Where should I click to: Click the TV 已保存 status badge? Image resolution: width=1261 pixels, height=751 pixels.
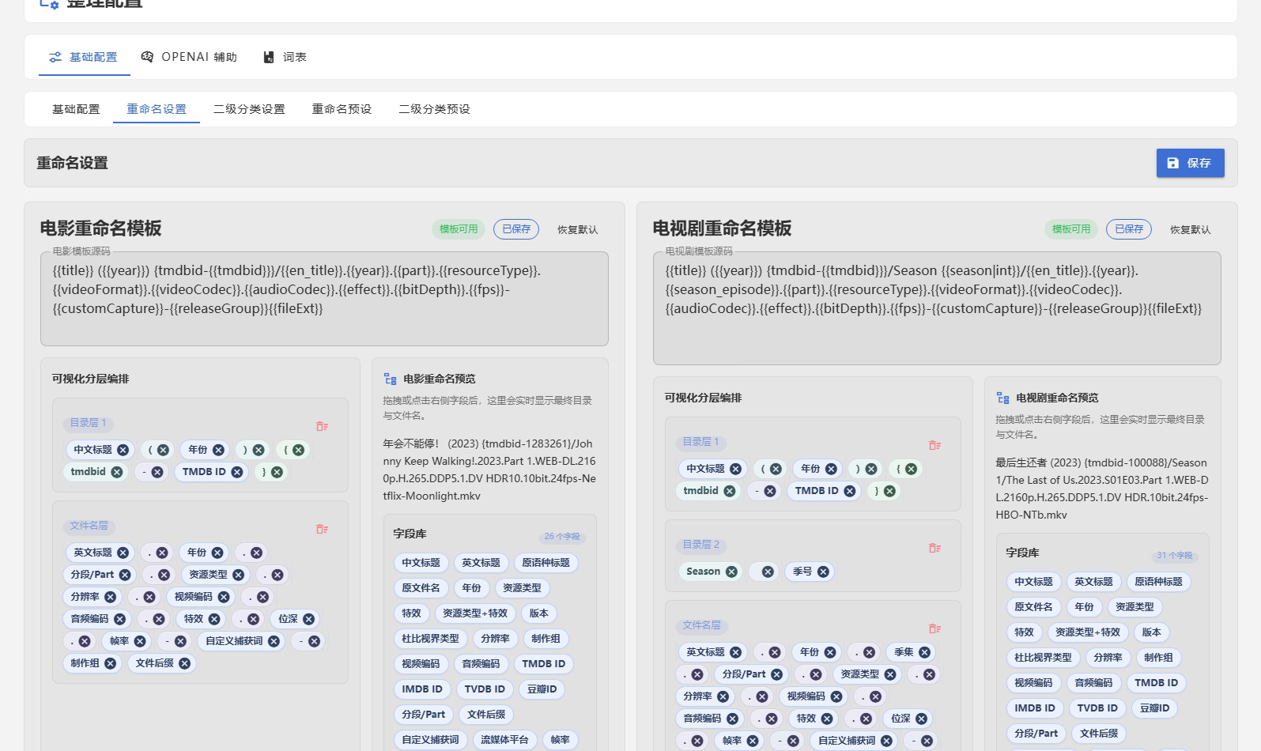[x=1128, y=229]
